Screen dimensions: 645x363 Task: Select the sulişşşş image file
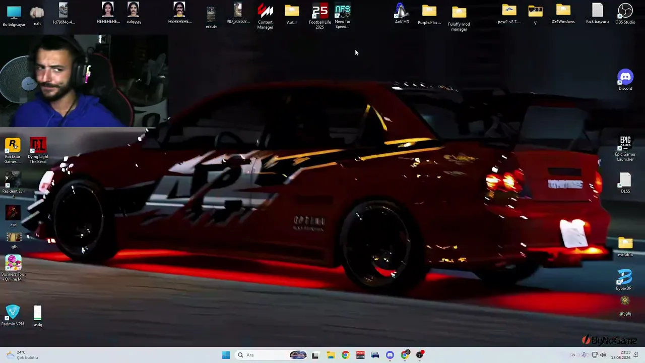pyautogui.click(x=134, y=14)
